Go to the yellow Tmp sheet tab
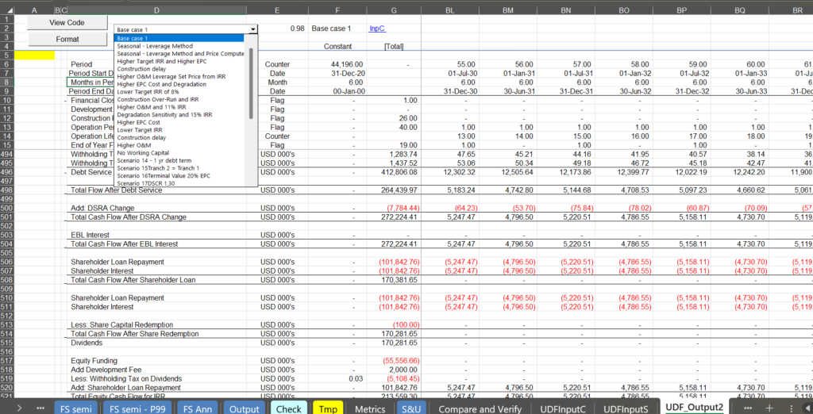 pyautogui.click(x=328, y=408)
